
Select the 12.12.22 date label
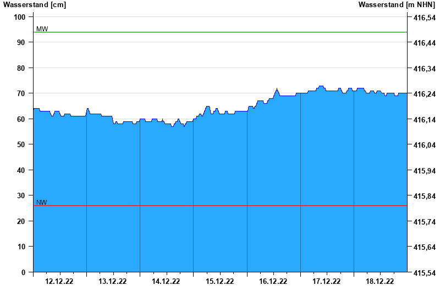pyautogui.click(x=59, y=282)
